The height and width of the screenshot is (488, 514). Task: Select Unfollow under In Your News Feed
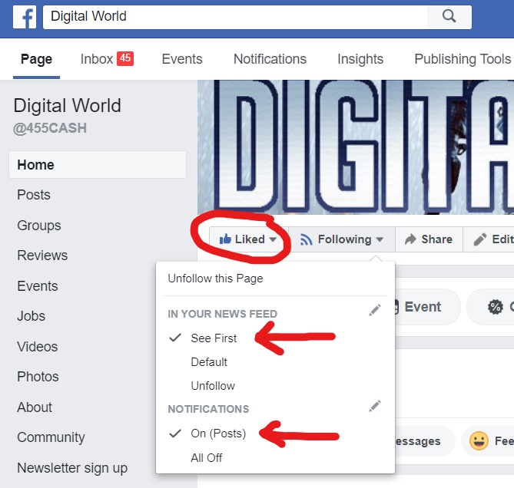(213, 386)
